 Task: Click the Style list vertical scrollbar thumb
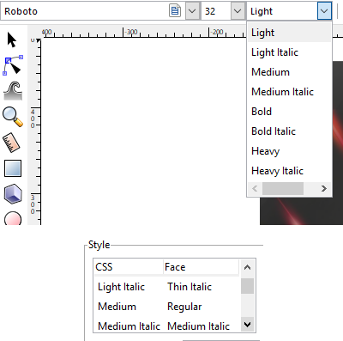tap(247, 286)
